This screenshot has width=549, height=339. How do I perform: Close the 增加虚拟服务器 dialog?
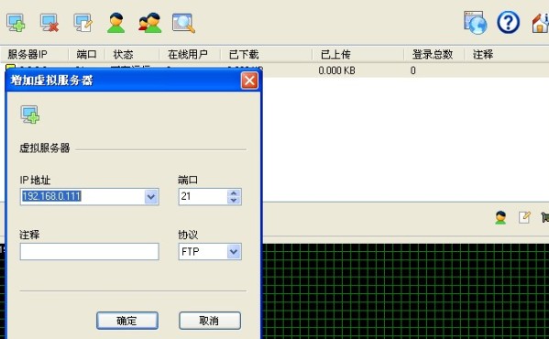[x=249, y=81]
